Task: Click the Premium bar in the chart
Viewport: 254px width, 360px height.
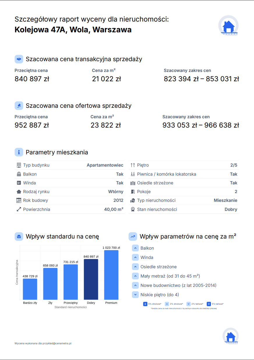Action: click(x=111, y=275)
